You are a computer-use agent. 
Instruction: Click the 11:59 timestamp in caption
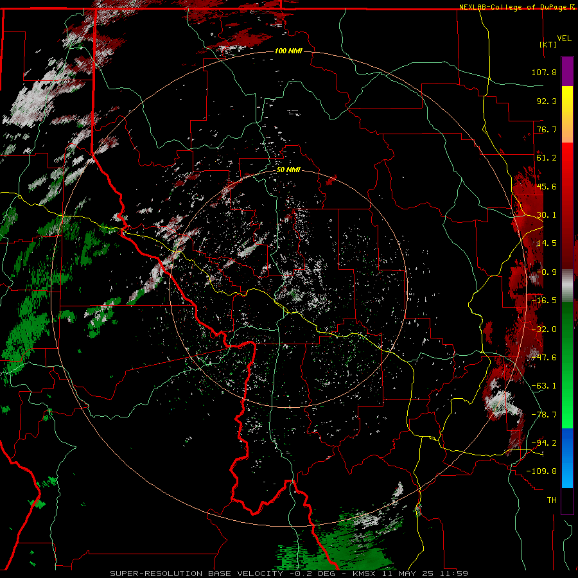(x=453, y=574)
